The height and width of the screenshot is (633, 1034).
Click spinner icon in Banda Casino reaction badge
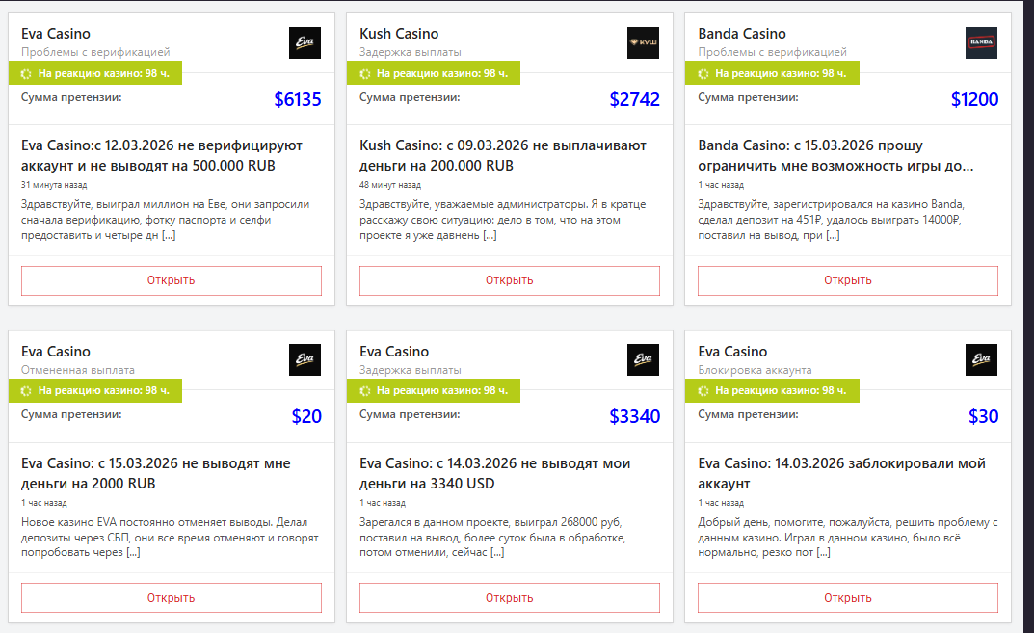pyautogui.click(x=703, y=73)
